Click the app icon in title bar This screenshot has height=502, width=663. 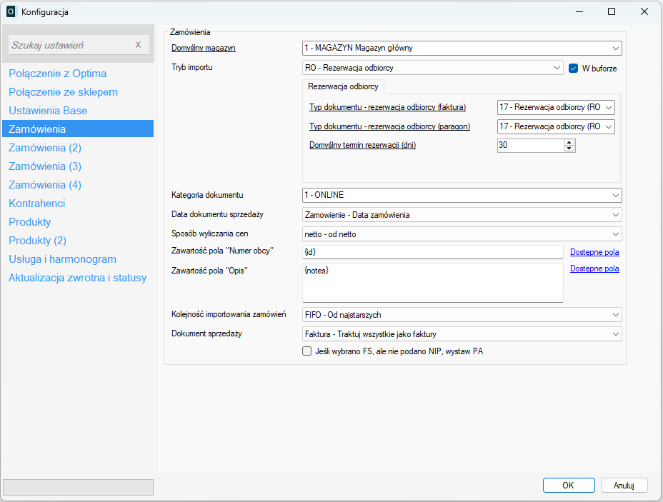[11, 11]
